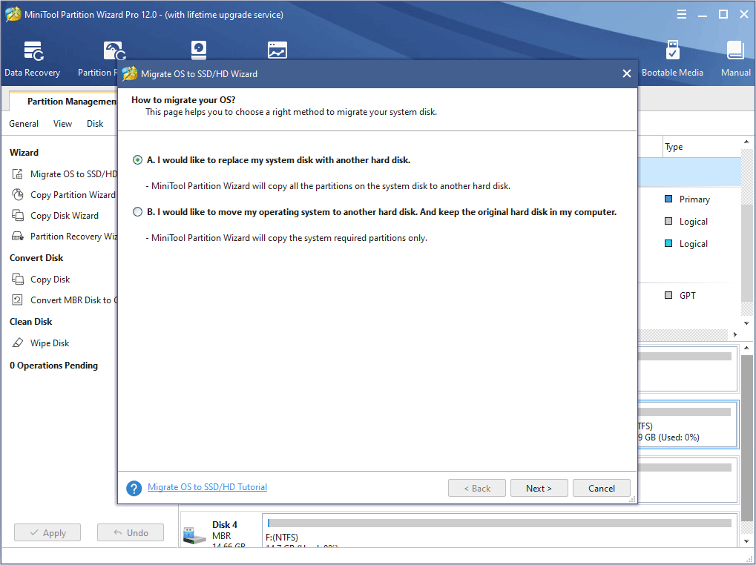Close the Migrate OS wizard dialog
This screenshot has width=756, height=565.
click(x=626, y=73)
